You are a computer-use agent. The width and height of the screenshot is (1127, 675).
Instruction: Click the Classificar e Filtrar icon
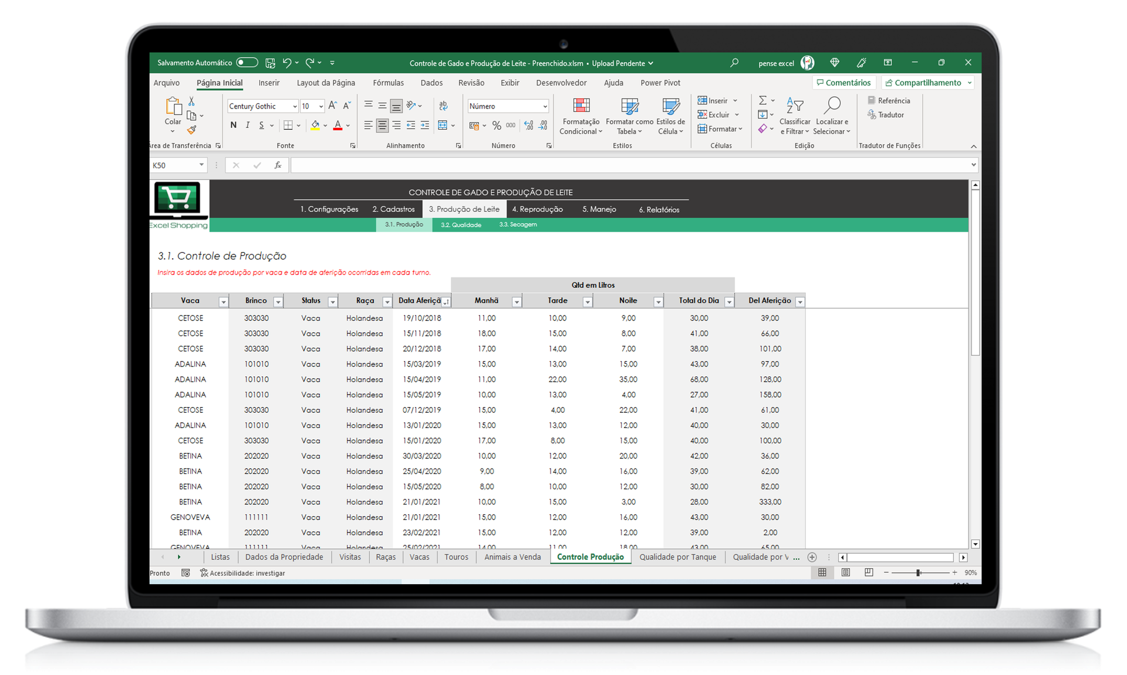[794, 106]
